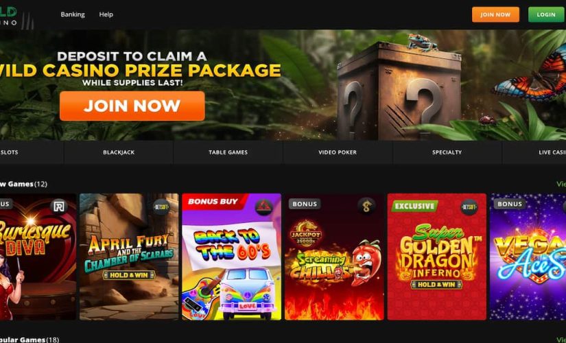Screen dimensions: 566x343
Task: Click the Betsoft provider icon on April Fury
Action: pyautogui.click(x=161, y=207)
